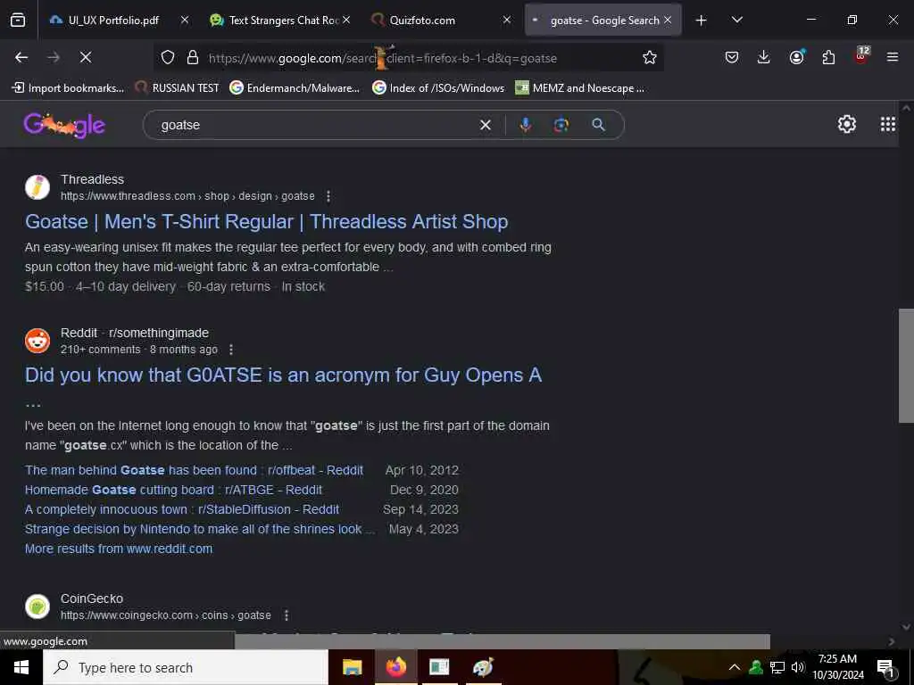Open Save to Pocket button
This screenshot has height=685, width=914.
tap(732, 57)
